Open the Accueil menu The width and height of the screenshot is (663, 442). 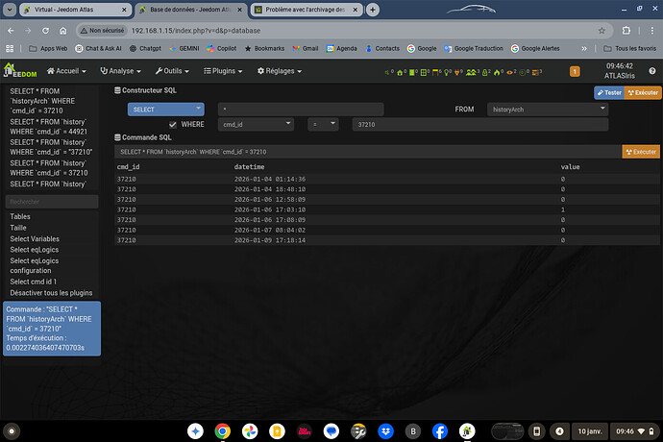tap(66, 71)
